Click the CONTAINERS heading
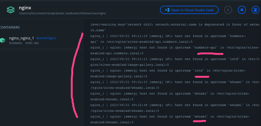This screenshot has height=126, width=261. [x=10, y=27]
